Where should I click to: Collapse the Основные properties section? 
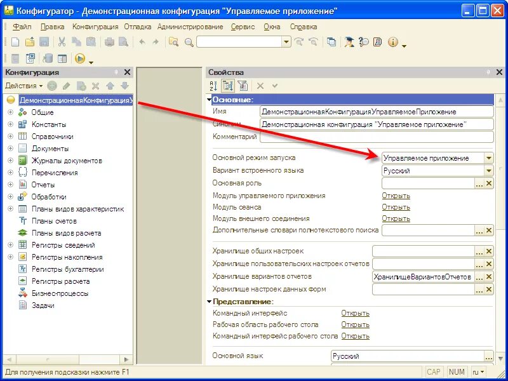209,100
